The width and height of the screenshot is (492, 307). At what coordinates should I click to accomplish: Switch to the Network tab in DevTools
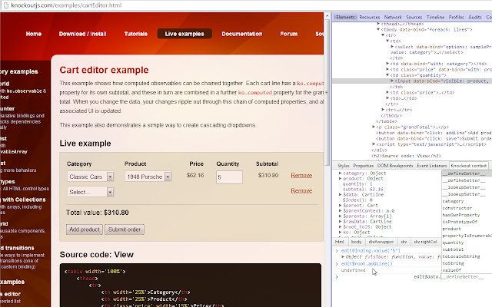click(393, 16)
